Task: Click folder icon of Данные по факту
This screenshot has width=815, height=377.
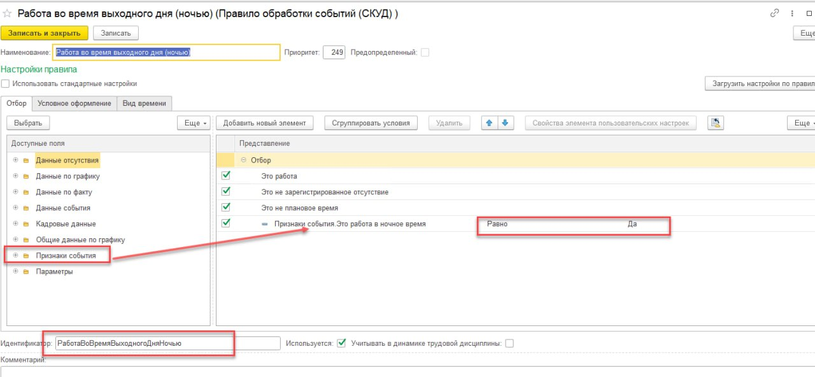Action: pyautogui.click(x=26, y=192)
